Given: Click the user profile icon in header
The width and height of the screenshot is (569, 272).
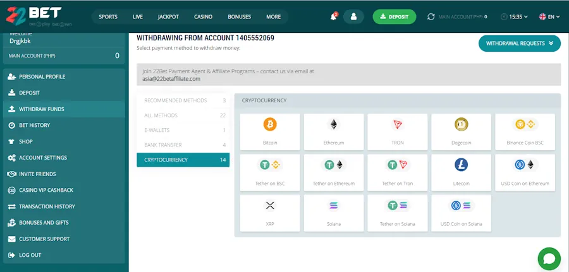Looking at the screenshot, I should [x=353, y=16].
